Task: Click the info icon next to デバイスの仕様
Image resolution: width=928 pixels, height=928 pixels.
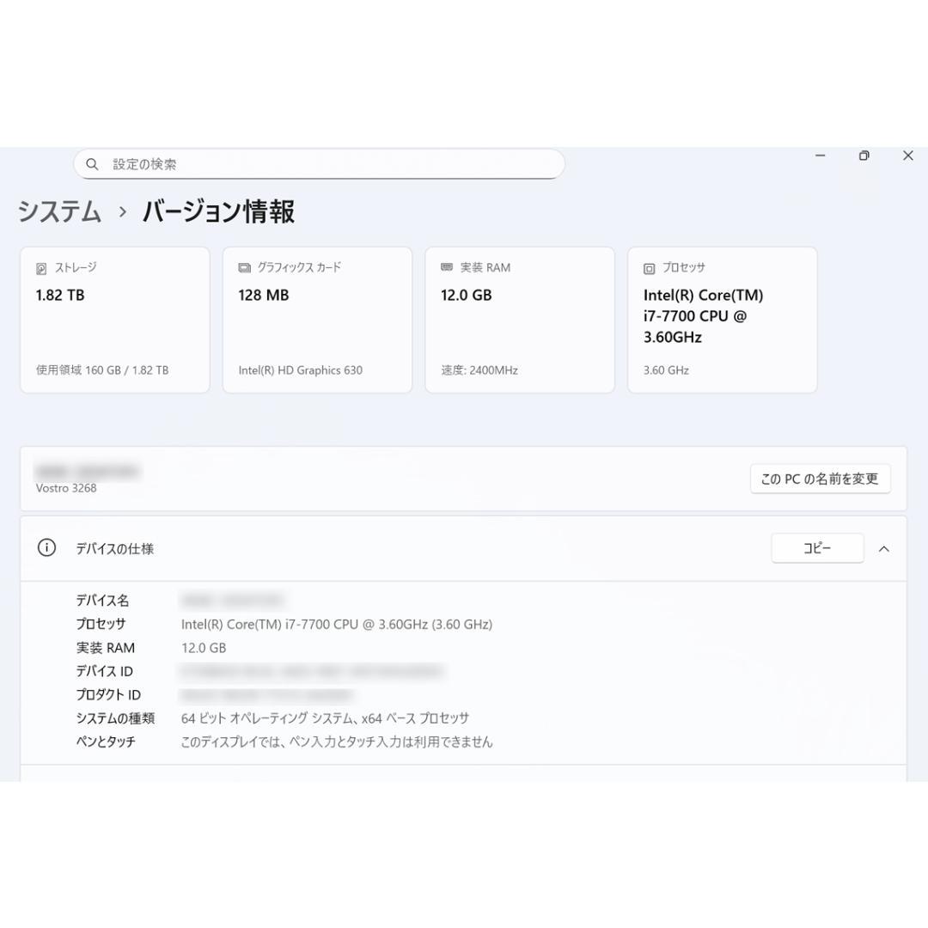Action: (46, 547)
